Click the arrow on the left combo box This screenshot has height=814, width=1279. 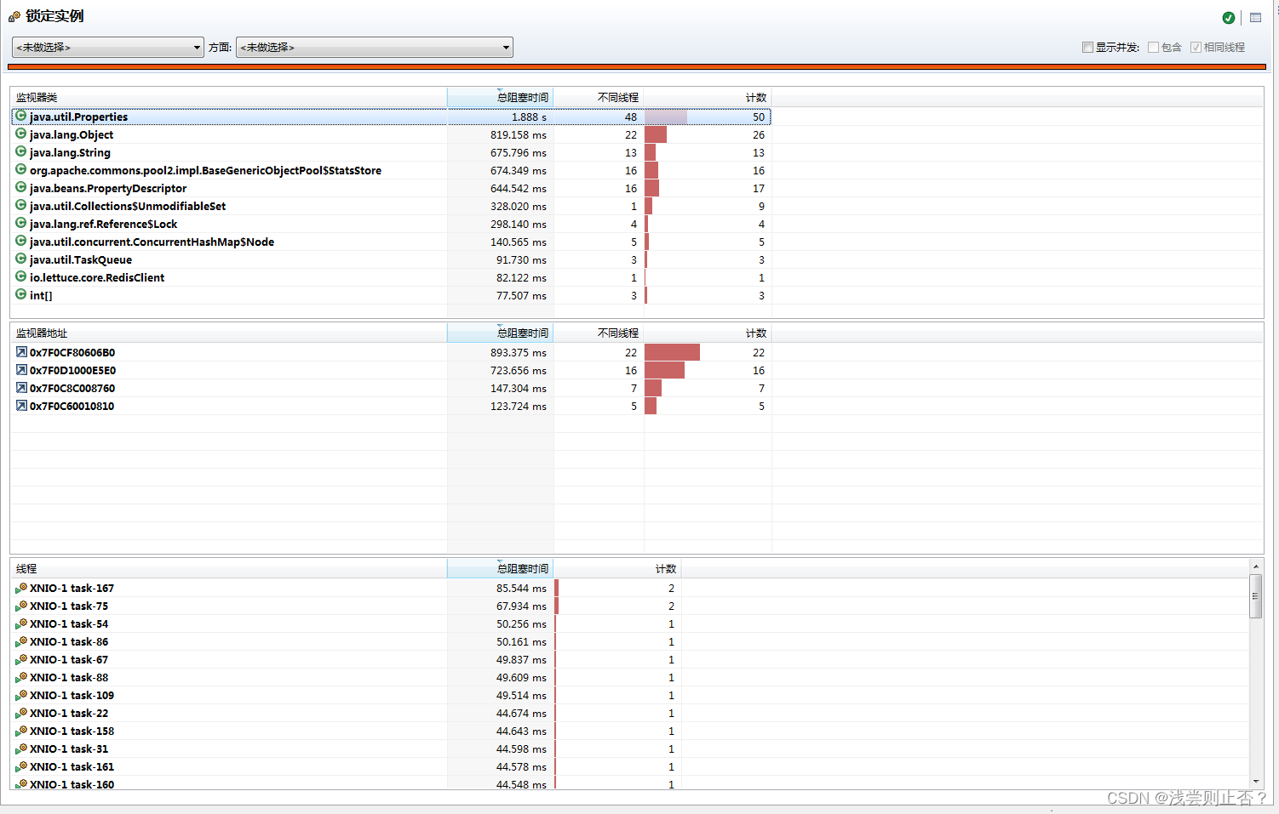pyautogui.click(x=197, y=47)
